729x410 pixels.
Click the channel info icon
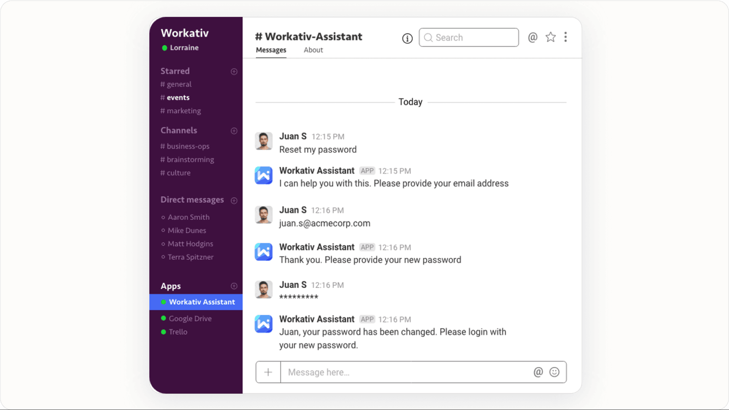pyautogui.click(x=407, y=38)
